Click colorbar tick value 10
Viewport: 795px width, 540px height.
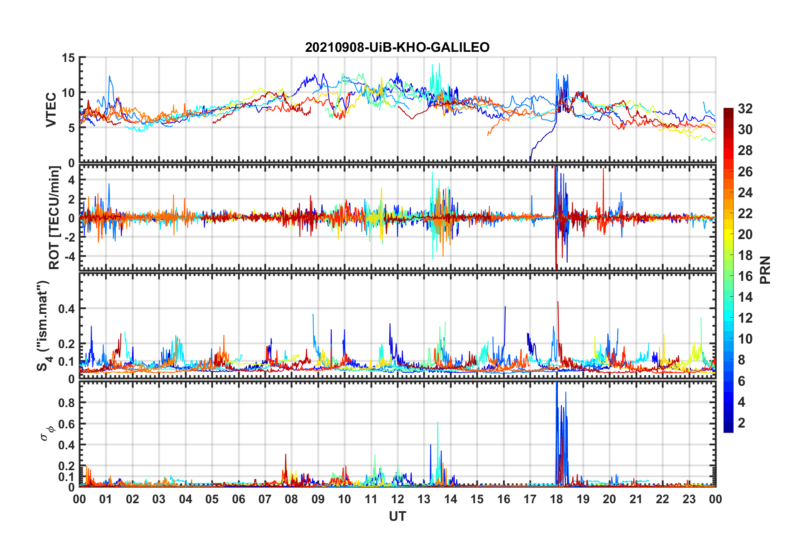click(x=745, y=339)
